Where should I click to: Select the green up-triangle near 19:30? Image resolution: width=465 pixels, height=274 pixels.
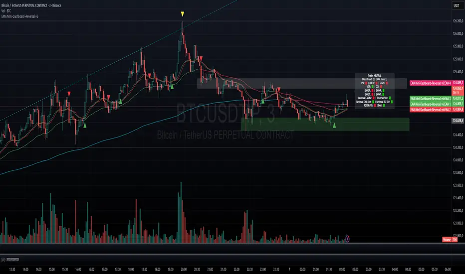pos(172,87)
